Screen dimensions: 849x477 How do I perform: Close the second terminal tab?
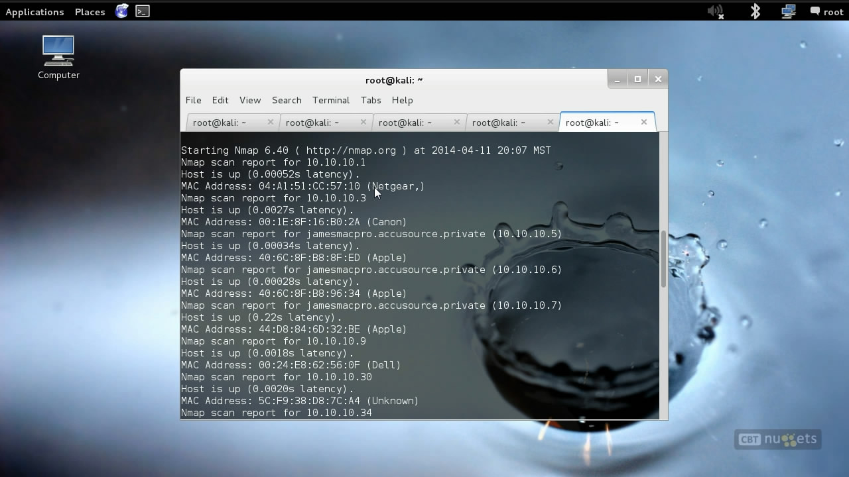pos(363,122)
